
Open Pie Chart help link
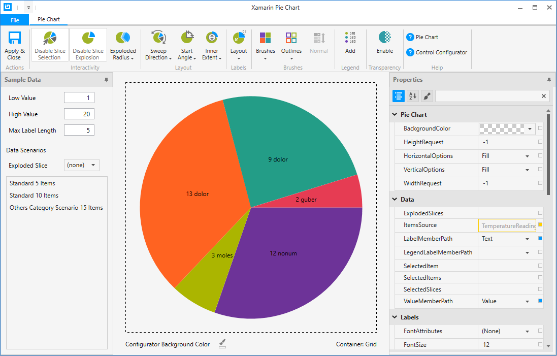[x=422, y=37]
